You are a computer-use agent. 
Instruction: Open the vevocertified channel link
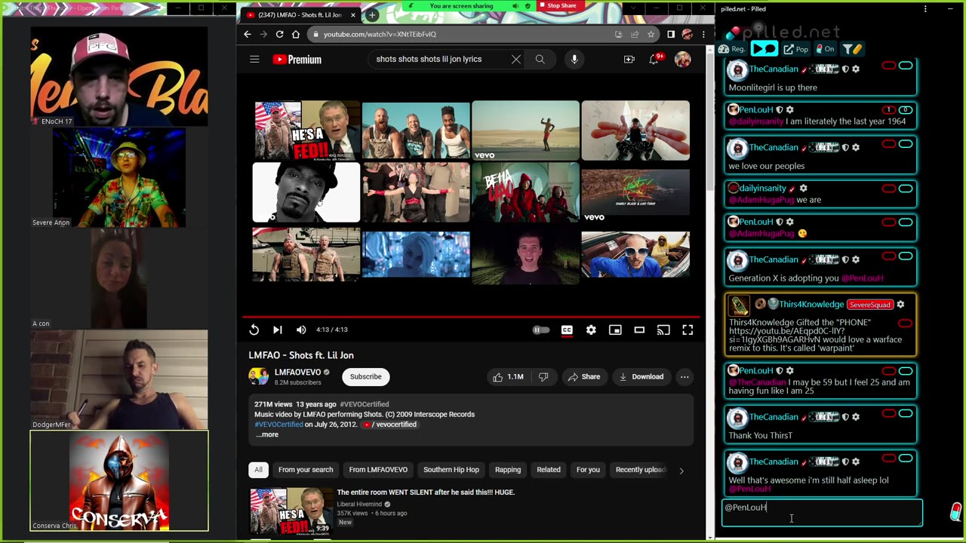(389, 425)
